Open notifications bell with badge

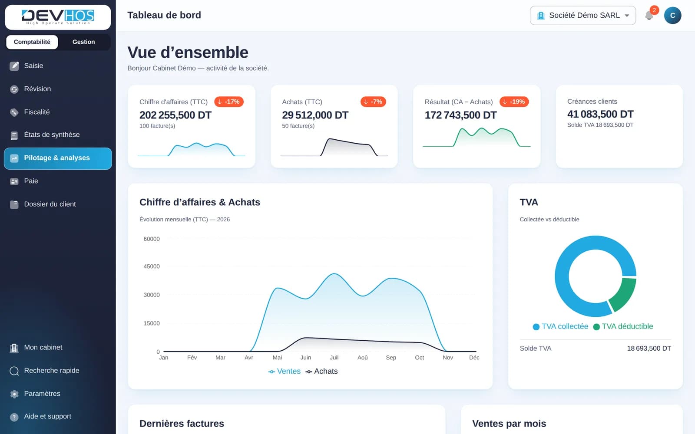tap(650, 15)
